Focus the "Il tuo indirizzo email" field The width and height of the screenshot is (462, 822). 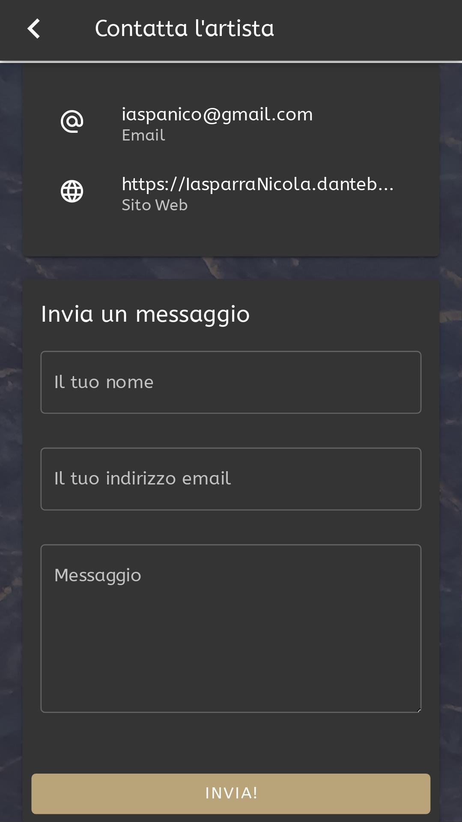pos(231,479)
